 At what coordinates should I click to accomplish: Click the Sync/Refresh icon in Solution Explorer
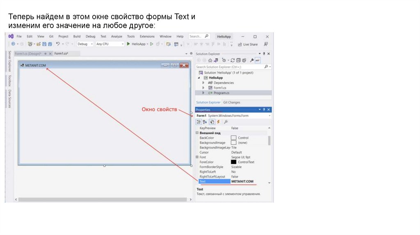[x=233, y=61]
